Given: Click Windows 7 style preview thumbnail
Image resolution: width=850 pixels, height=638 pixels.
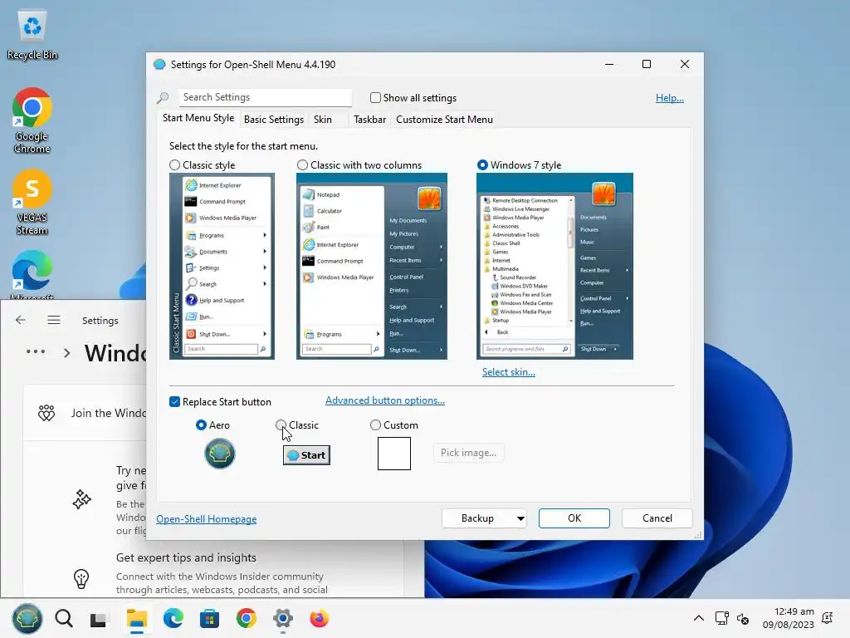Looking at the screenshot, I should pos(554,266).
